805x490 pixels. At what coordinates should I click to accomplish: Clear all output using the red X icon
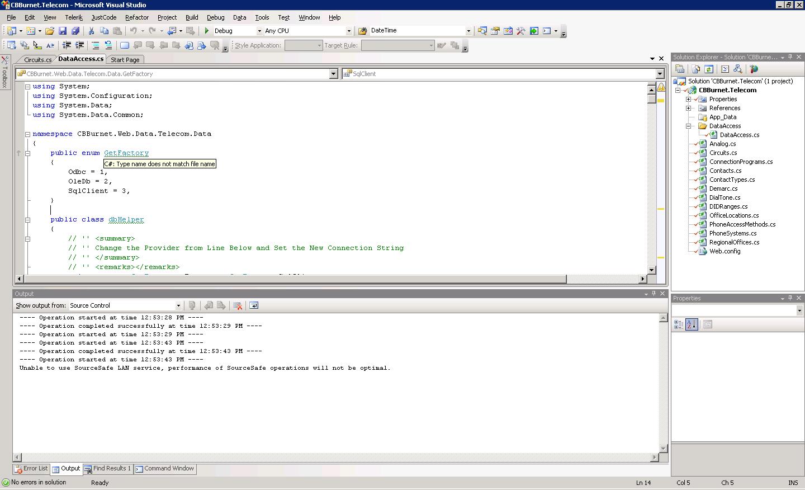pyautogui.click(x=238, y=305)
